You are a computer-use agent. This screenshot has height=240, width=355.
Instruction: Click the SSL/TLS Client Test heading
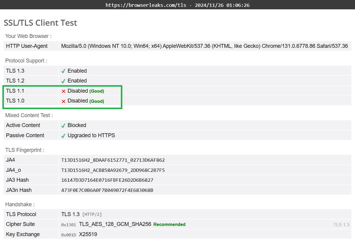40,23
